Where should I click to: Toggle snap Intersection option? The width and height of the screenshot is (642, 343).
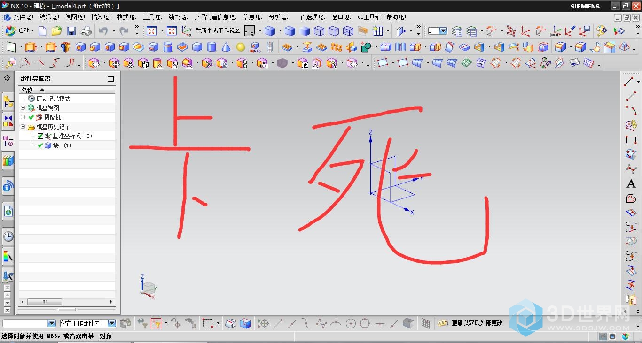click(x=336, y=323)
